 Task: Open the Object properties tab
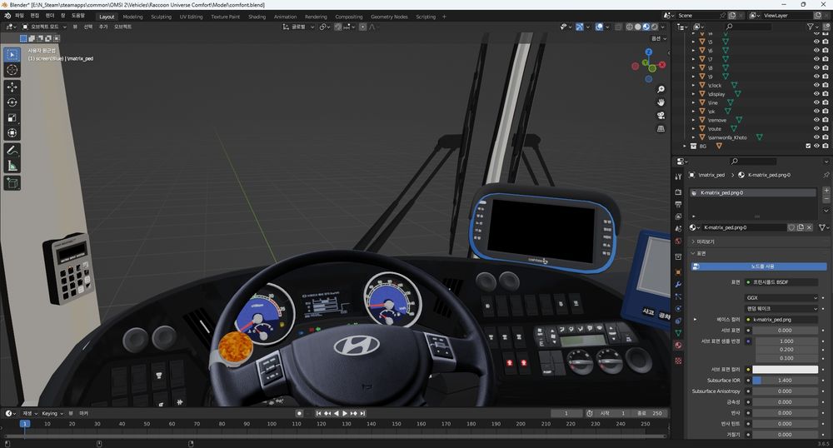tap(678, 272)
